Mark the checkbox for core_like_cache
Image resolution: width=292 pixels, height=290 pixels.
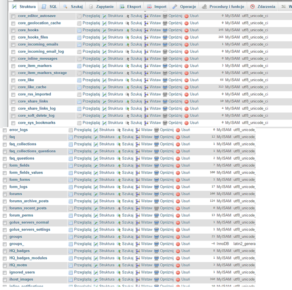[x=13, y=87]
